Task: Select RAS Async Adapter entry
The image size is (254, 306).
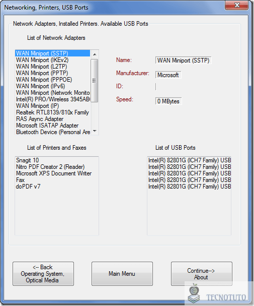Action: coord(52,119)
